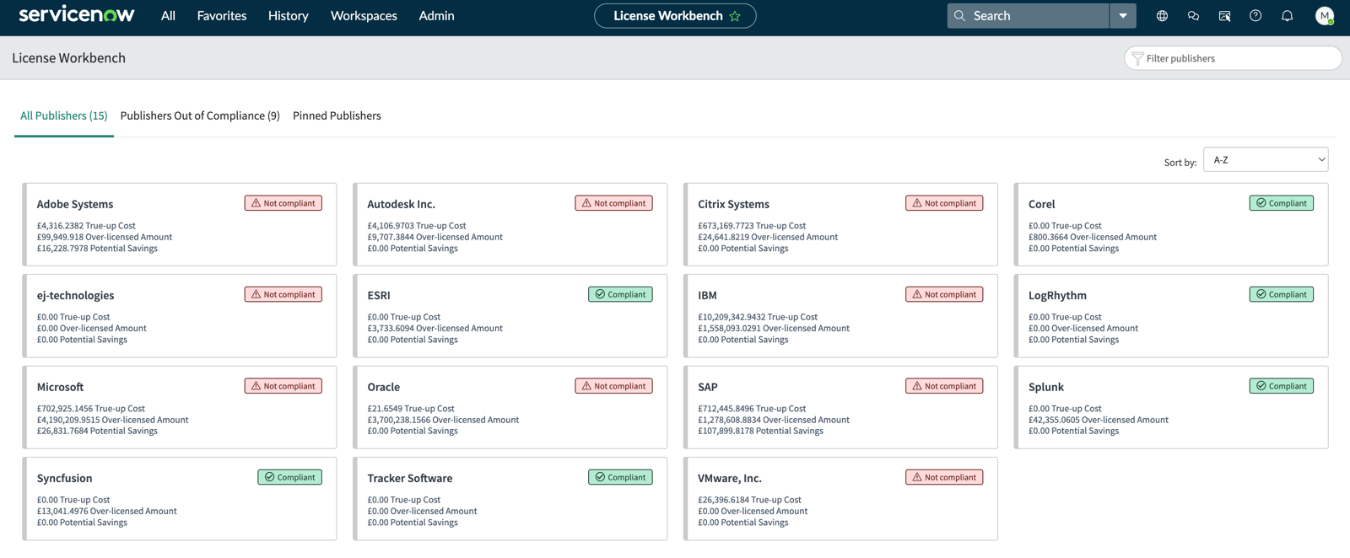Click ESRI Compliant badge
This screenshot has height=558, width=1350.
620,294
